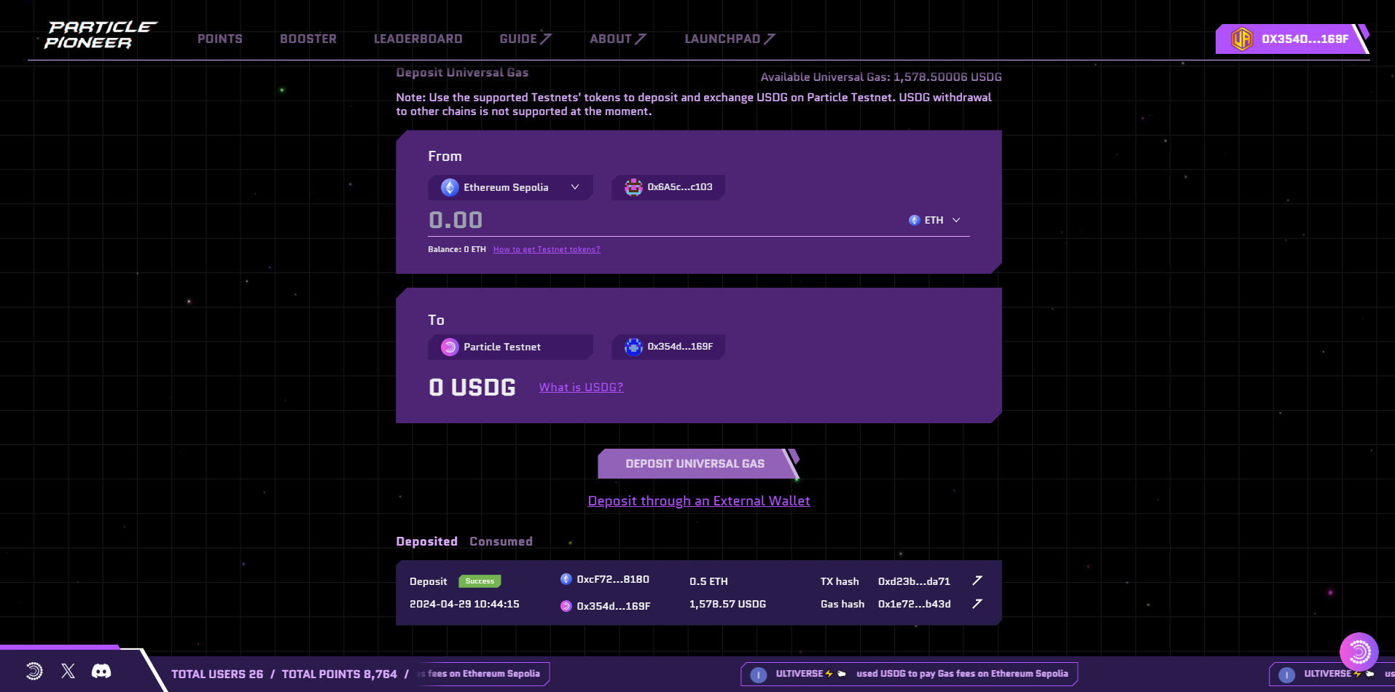
Task: Click the Particle Testnet chain icon
Action: [449, 347]
